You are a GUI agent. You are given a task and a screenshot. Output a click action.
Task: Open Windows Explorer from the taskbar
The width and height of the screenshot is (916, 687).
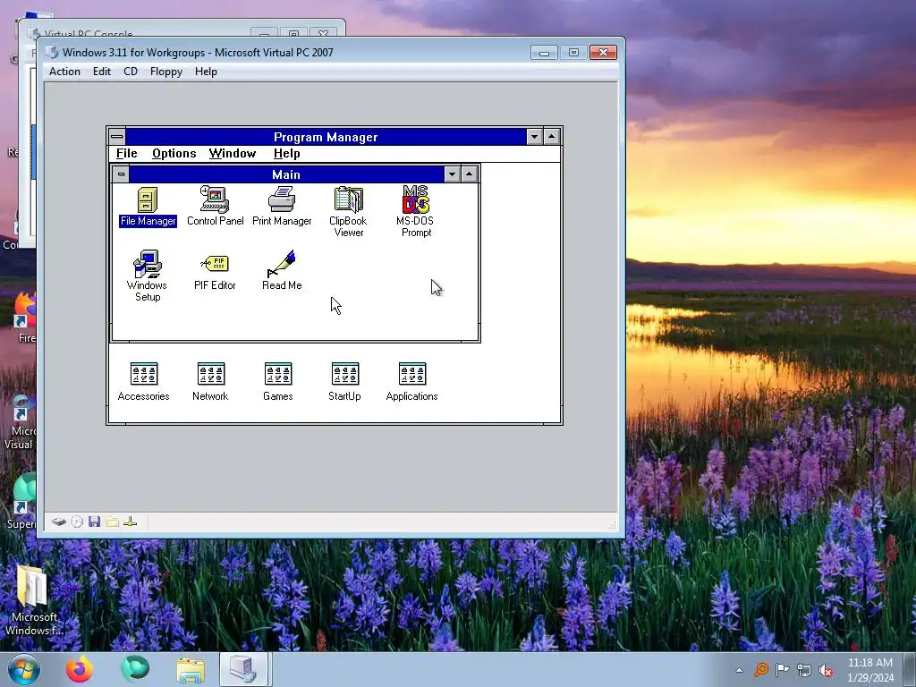[191, 670]
